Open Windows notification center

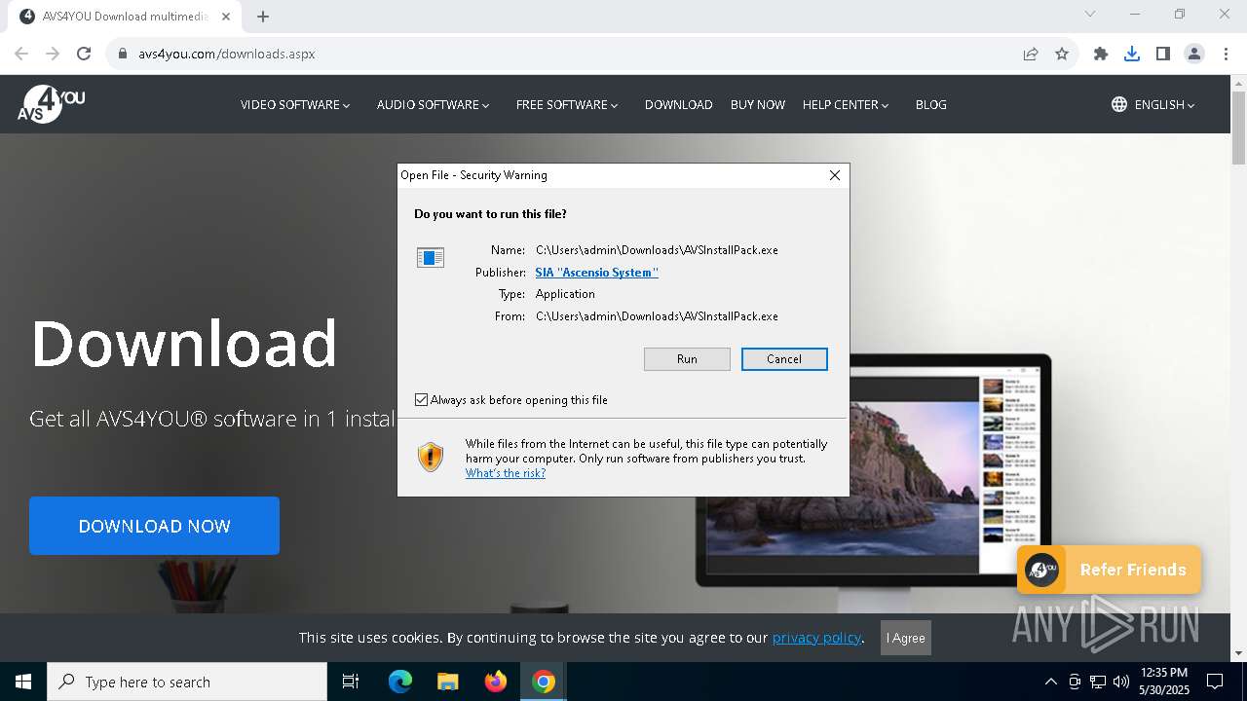point(1215,682)
